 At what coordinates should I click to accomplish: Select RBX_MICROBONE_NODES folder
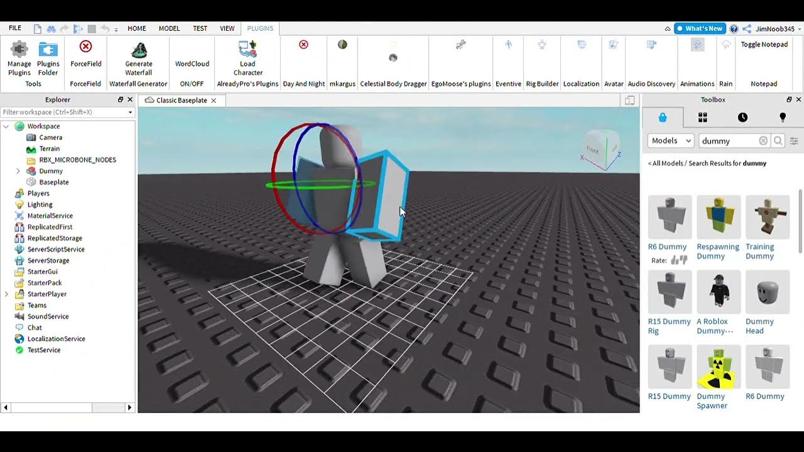click(x=77, y=160)
